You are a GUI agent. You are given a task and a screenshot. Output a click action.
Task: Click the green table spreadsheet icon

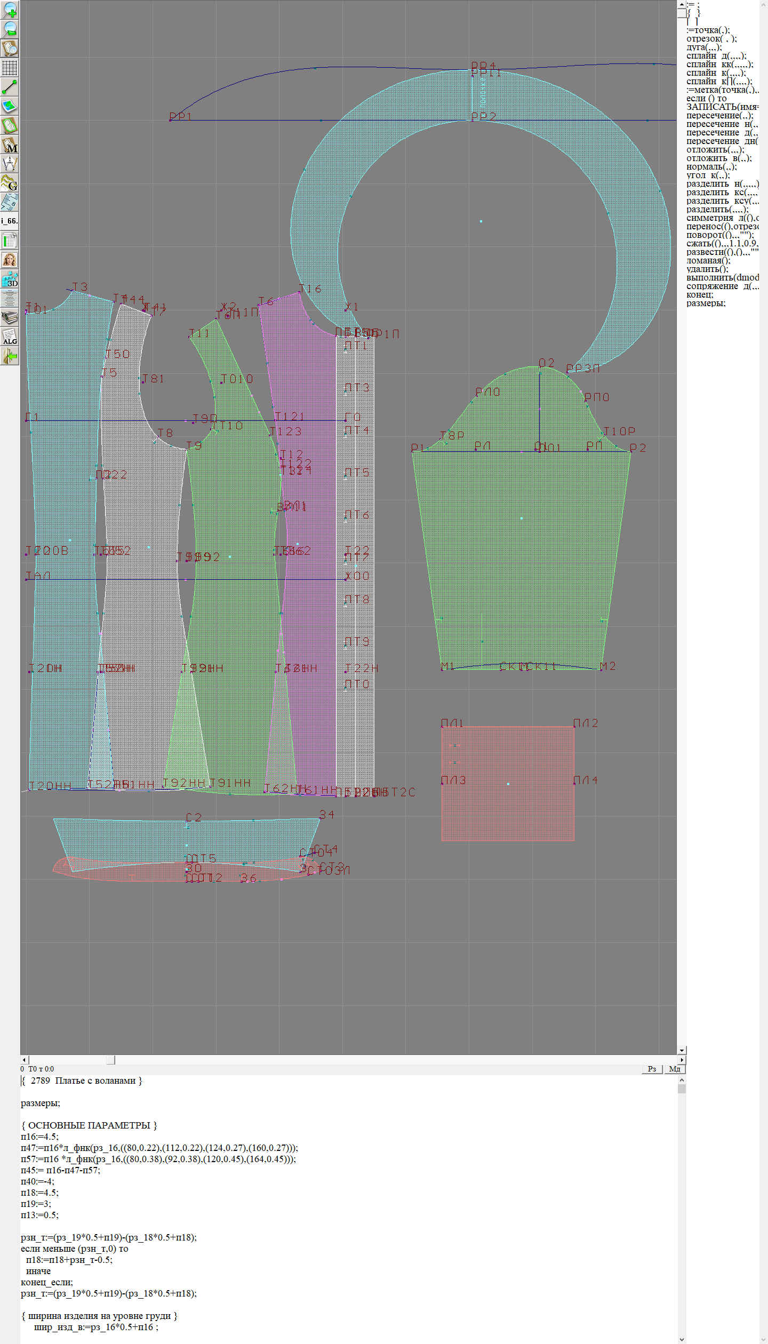coord(10,241)
